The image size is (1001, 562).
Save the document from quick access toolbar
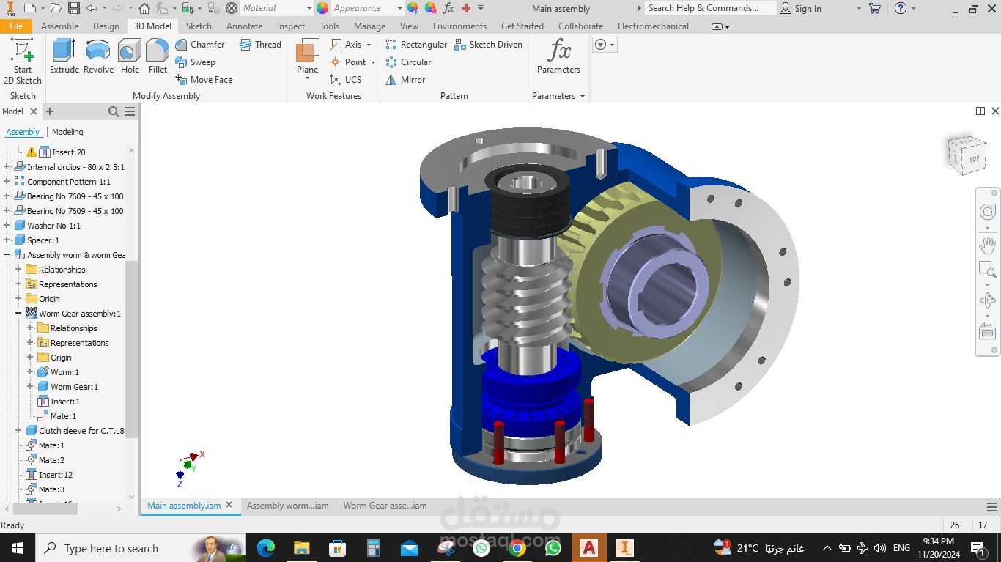pos(74,8)
